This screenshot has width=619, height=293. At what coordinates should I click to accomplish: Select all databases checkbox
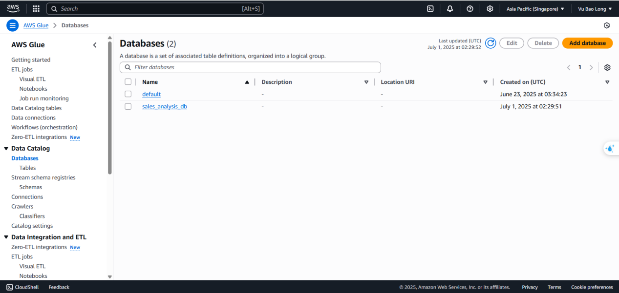click(128, 82)
